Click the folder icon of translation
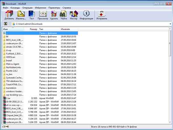The width and height of the screenshot is (173, 130). [4, 88]
